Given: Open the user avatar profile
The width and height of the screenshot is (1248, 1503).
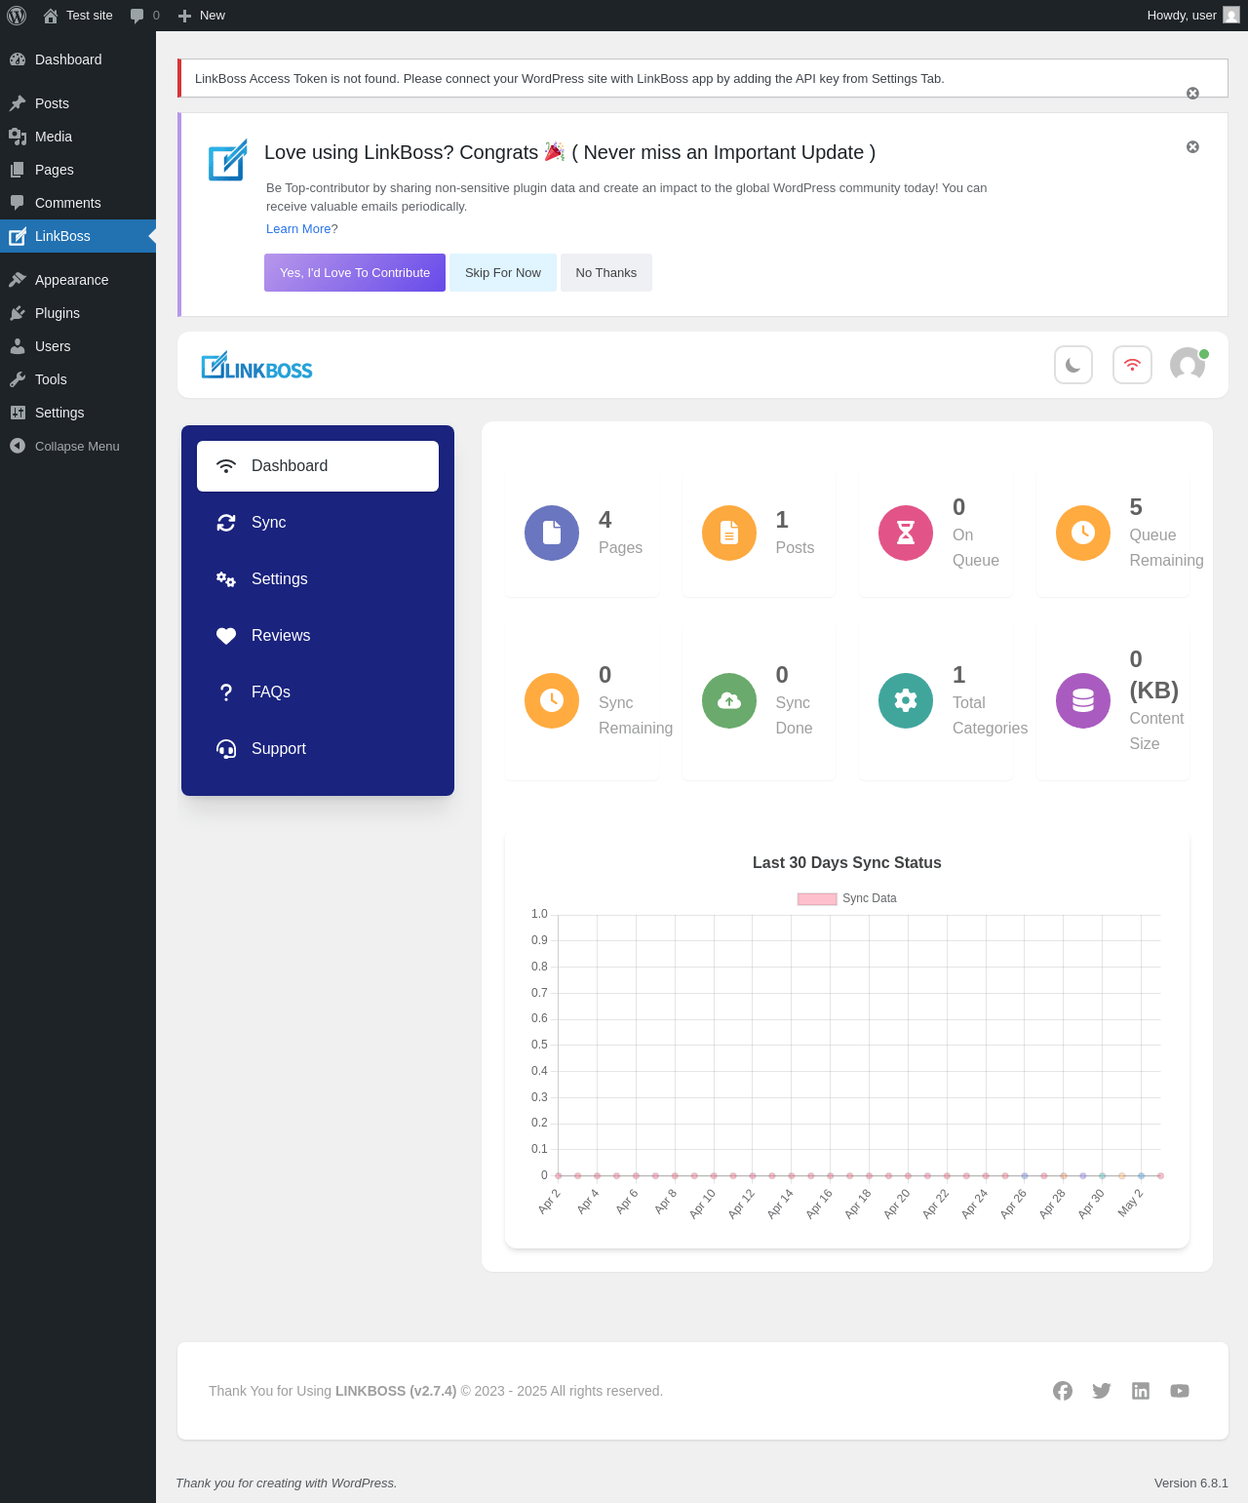Looking at the screenshot, I should (1189, 365).
